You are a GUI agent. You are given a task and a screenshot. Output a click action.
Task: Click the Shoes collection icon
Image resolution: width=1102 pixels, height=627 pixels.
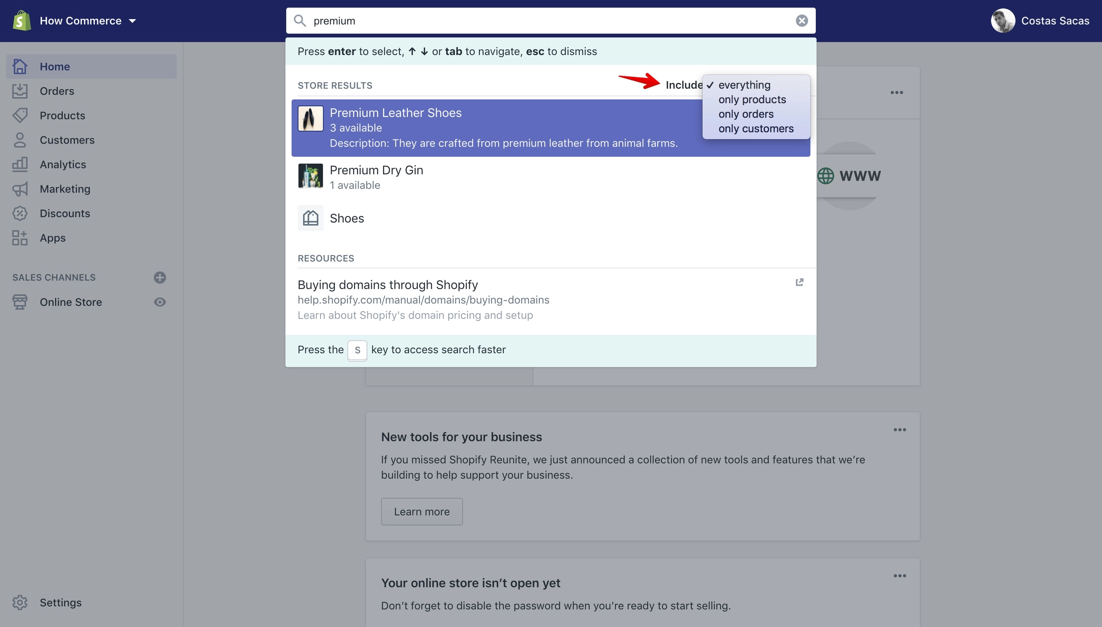(x=310, y=218)
